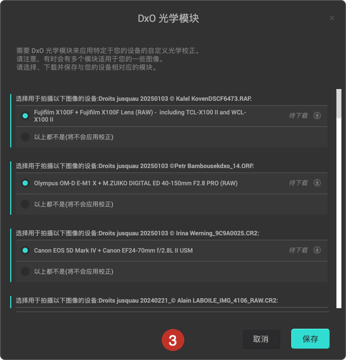Select 以上都不是 under the Fujifilm X100F option
Image resolution: width=346 pixels, height=360 pixels.
point(25,137)
